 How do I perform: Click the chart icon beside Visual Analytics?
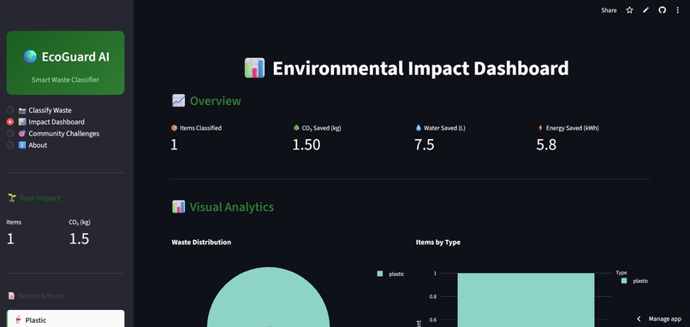click(178, 207)
